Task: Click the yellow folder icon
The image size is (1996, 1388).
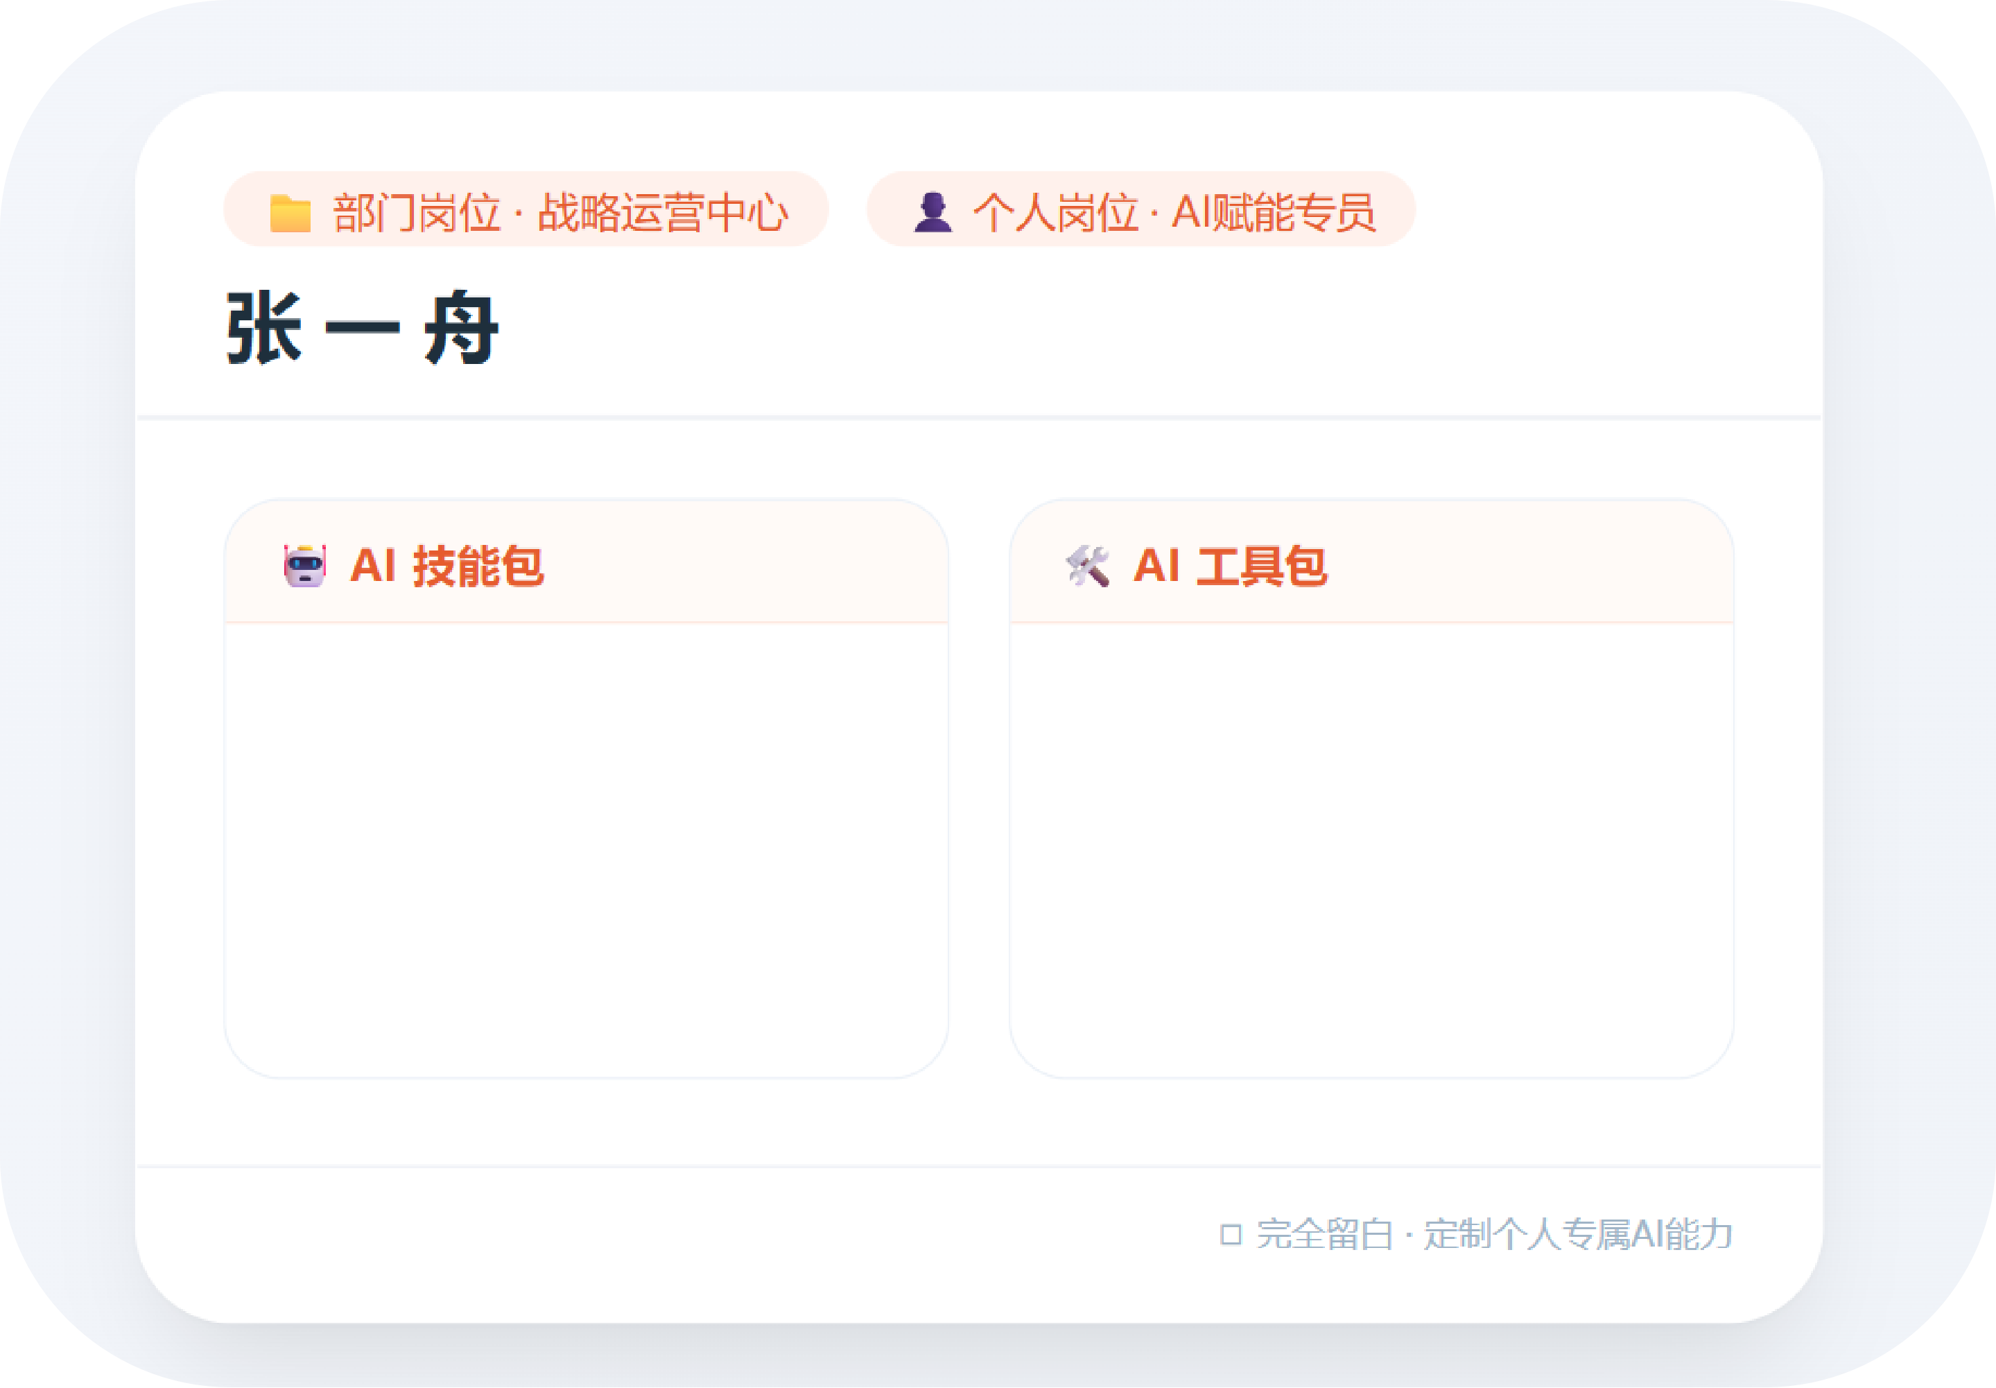Action: (290, 213)
